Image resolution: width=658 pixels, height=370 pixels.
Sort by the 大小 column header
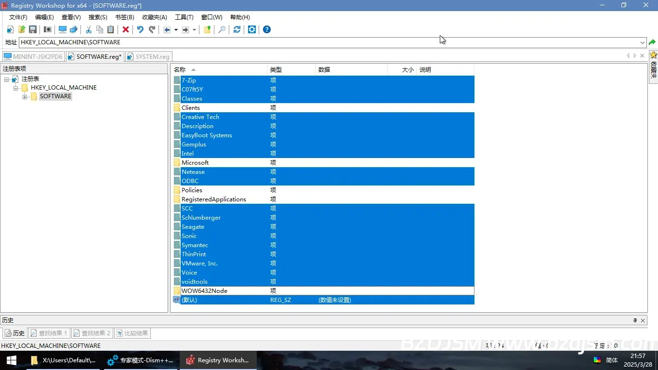(402, 70)
